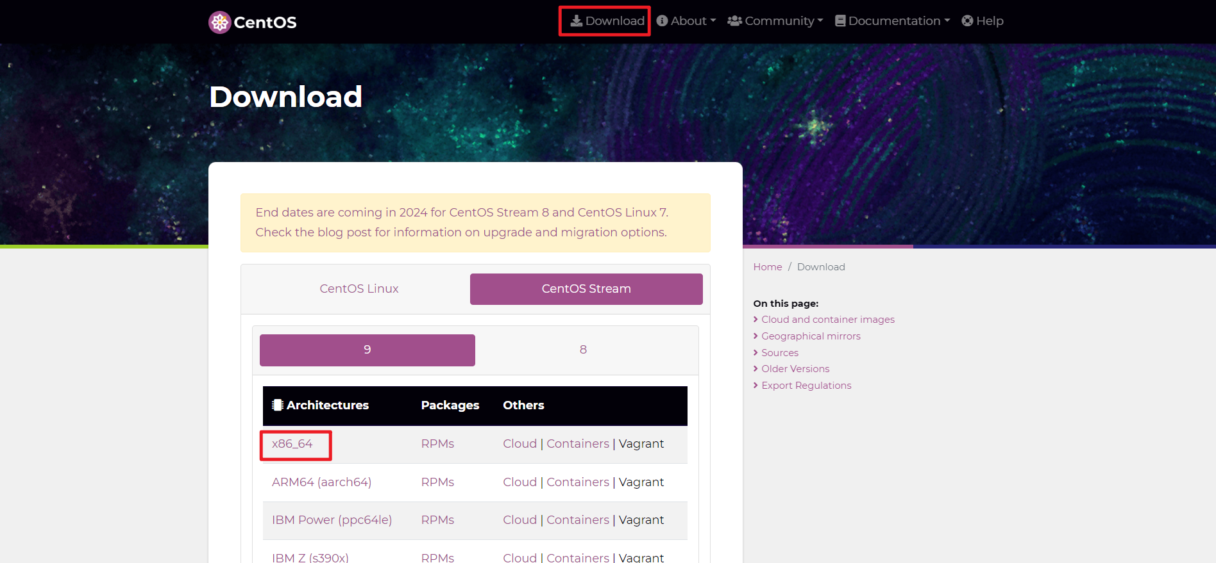Expand the About dropdown menu

click(x=686, y=21)
